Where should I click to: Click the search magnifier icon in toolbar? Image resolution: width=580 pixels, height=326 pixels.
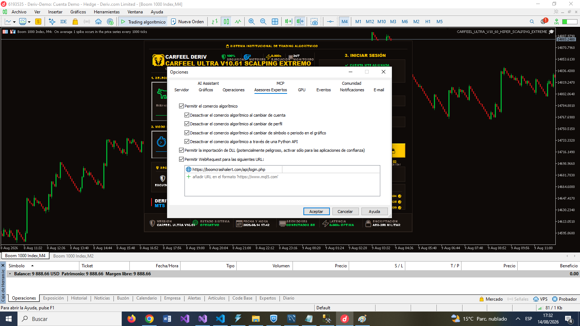[532, 22]
